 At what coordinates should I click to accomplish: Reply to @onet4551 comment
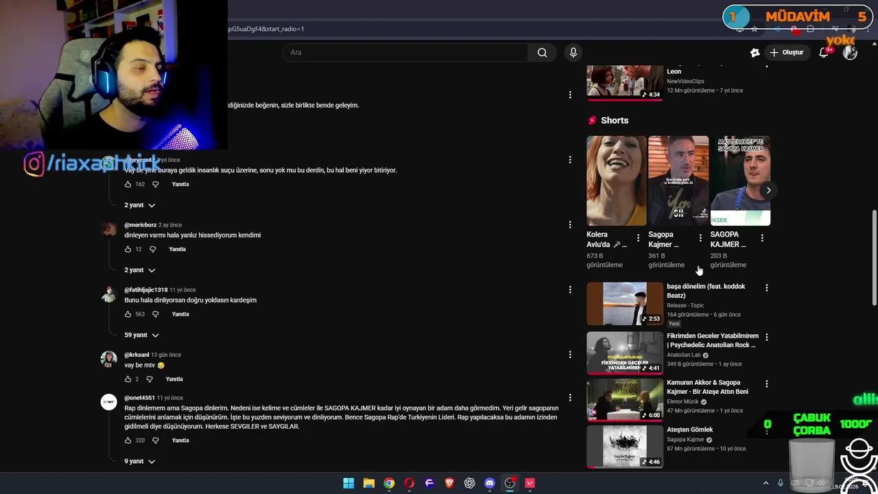180,440
